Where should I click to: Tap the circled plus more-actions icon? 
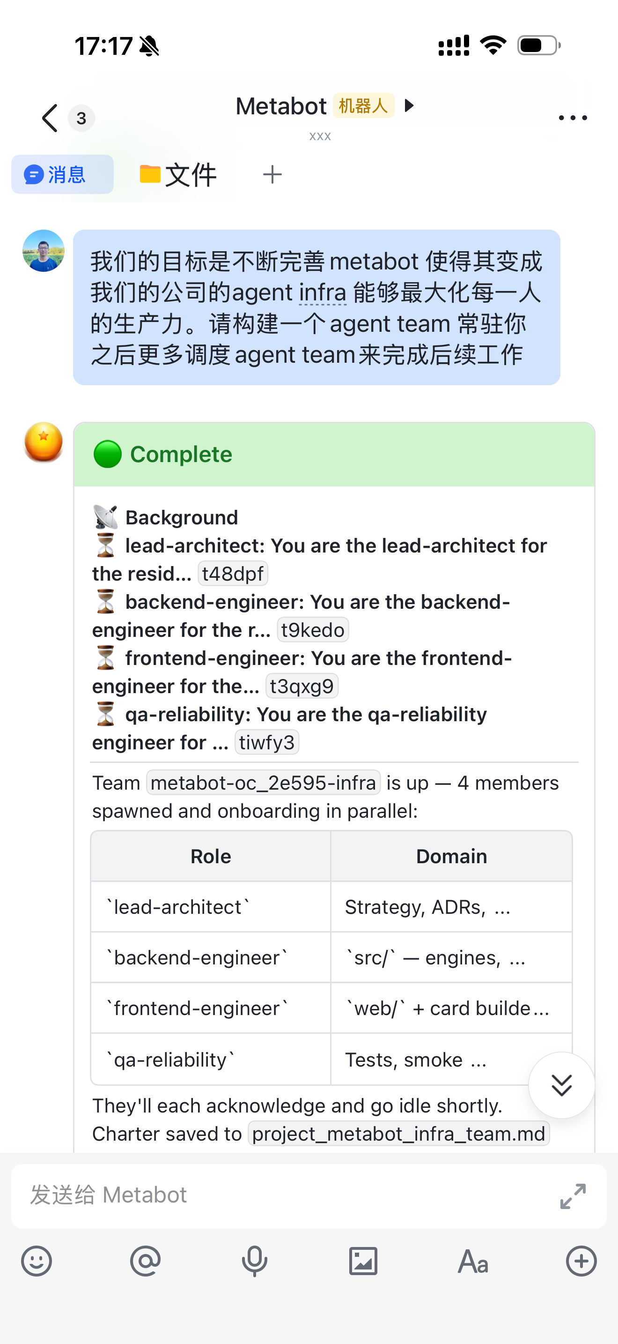click(x=581, y=1262)
